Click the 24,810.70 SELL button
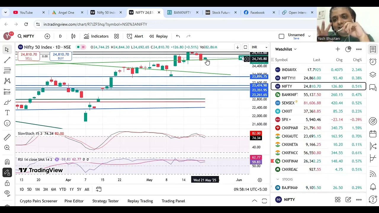 (x=29, y=56)
